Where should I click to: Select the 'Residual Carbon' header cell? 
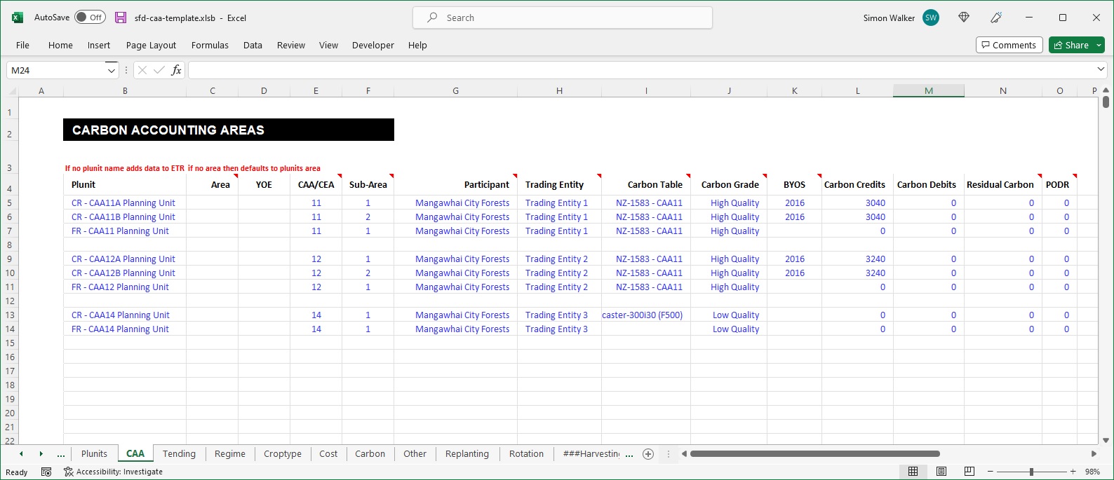pos(1002,185)
